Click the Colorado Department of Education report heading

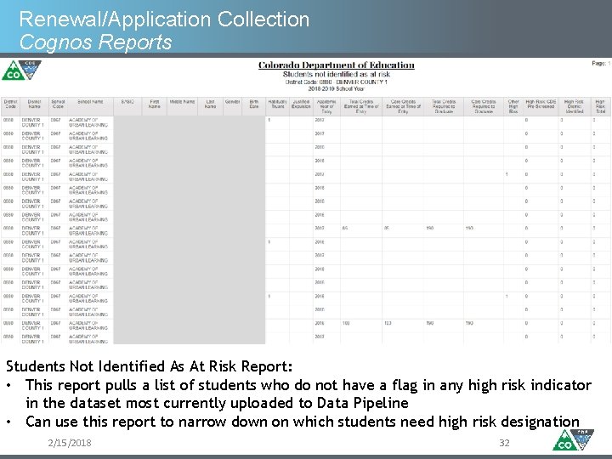point(336,65)
